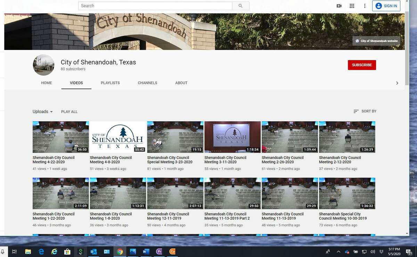Screen dimensions: 417x257
Task: Switch to the CHANNELS tab
Action: point(147,83)
